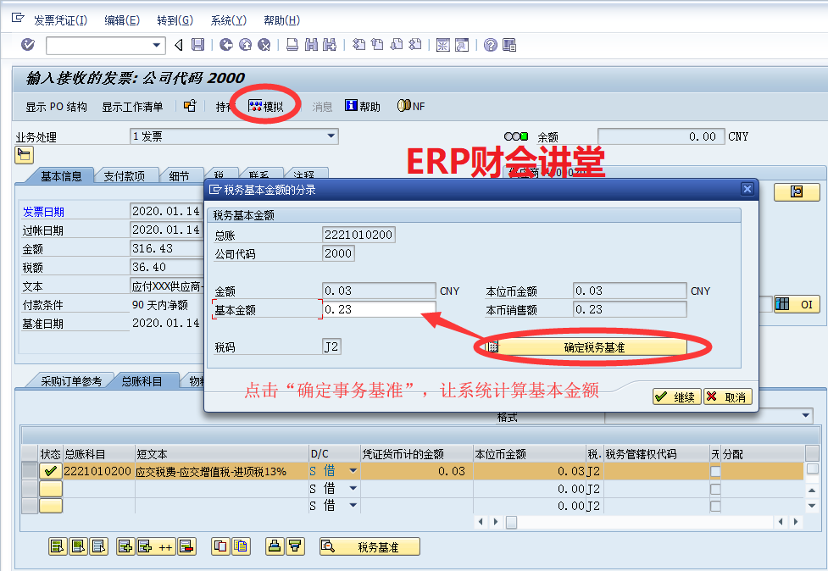This screenshot has height=571, width=828.
Task: Open the 业务处理 dropdown showing 1 发票
Action: pos(331,136)
